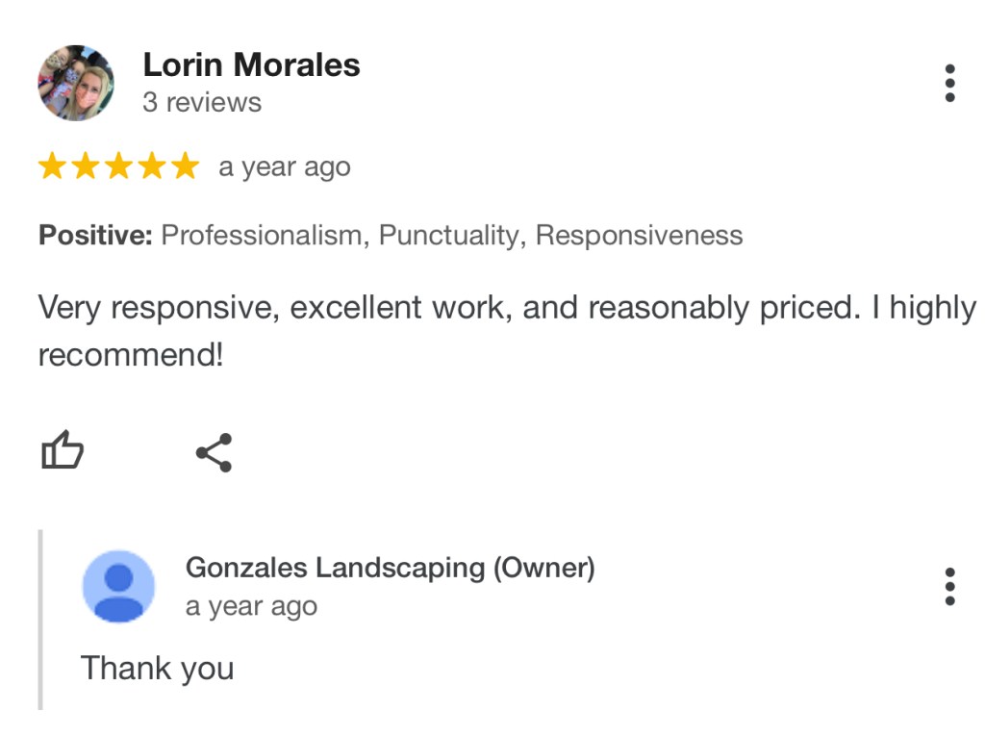Open the Lorin Morales reviewer name link
985x737 pixels.
click(x=251, y=65)
